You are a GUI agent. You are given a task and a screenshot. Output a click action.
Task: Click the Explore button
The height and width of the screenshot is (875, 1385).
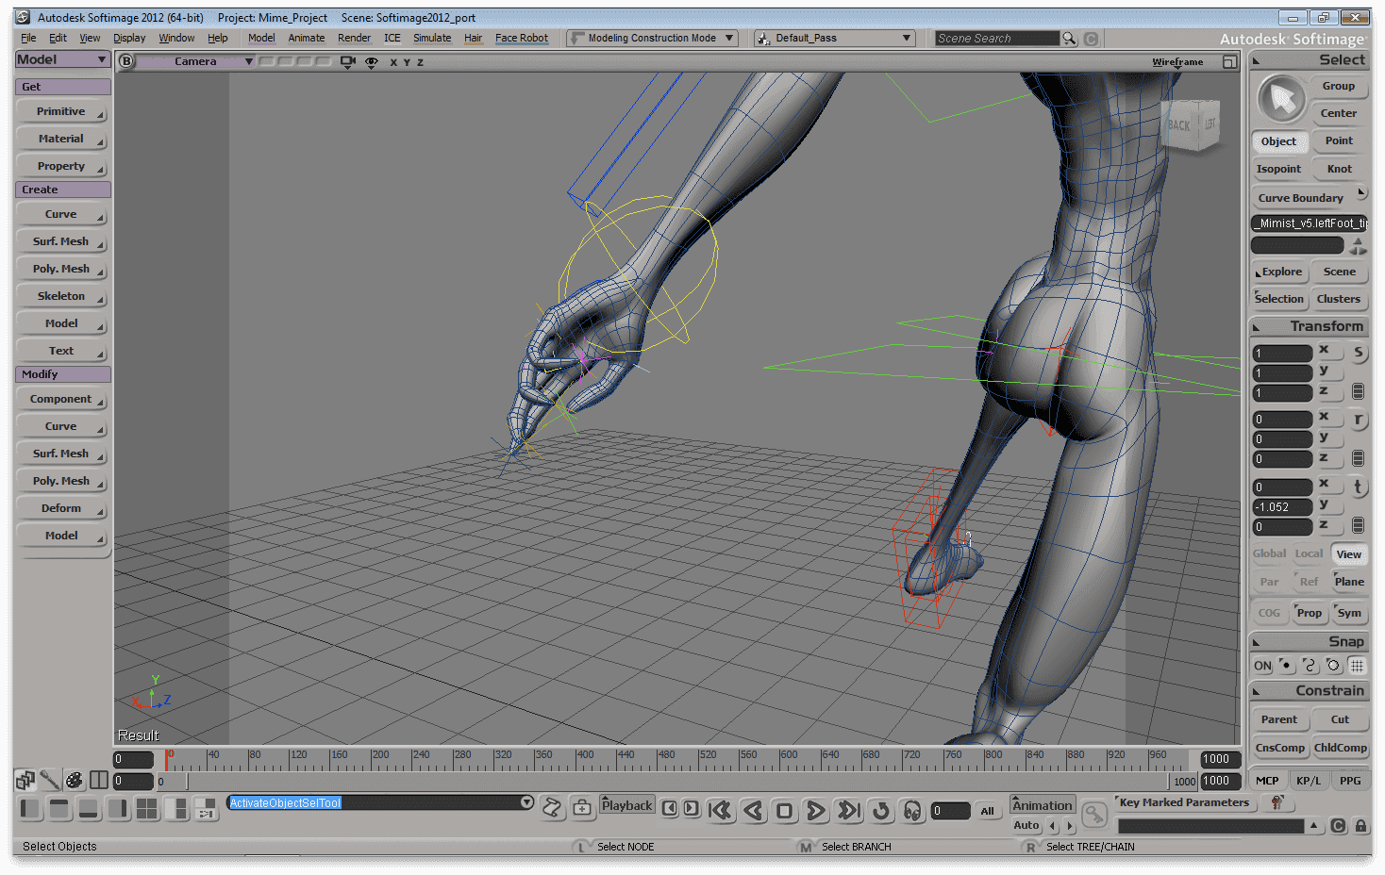1279,272
